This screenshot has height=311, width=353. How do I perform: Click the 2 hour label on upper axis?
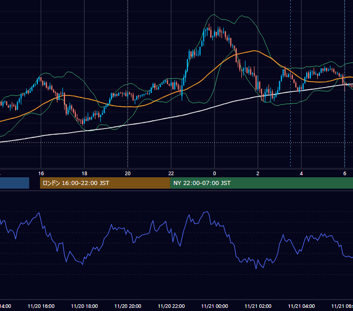258,174
